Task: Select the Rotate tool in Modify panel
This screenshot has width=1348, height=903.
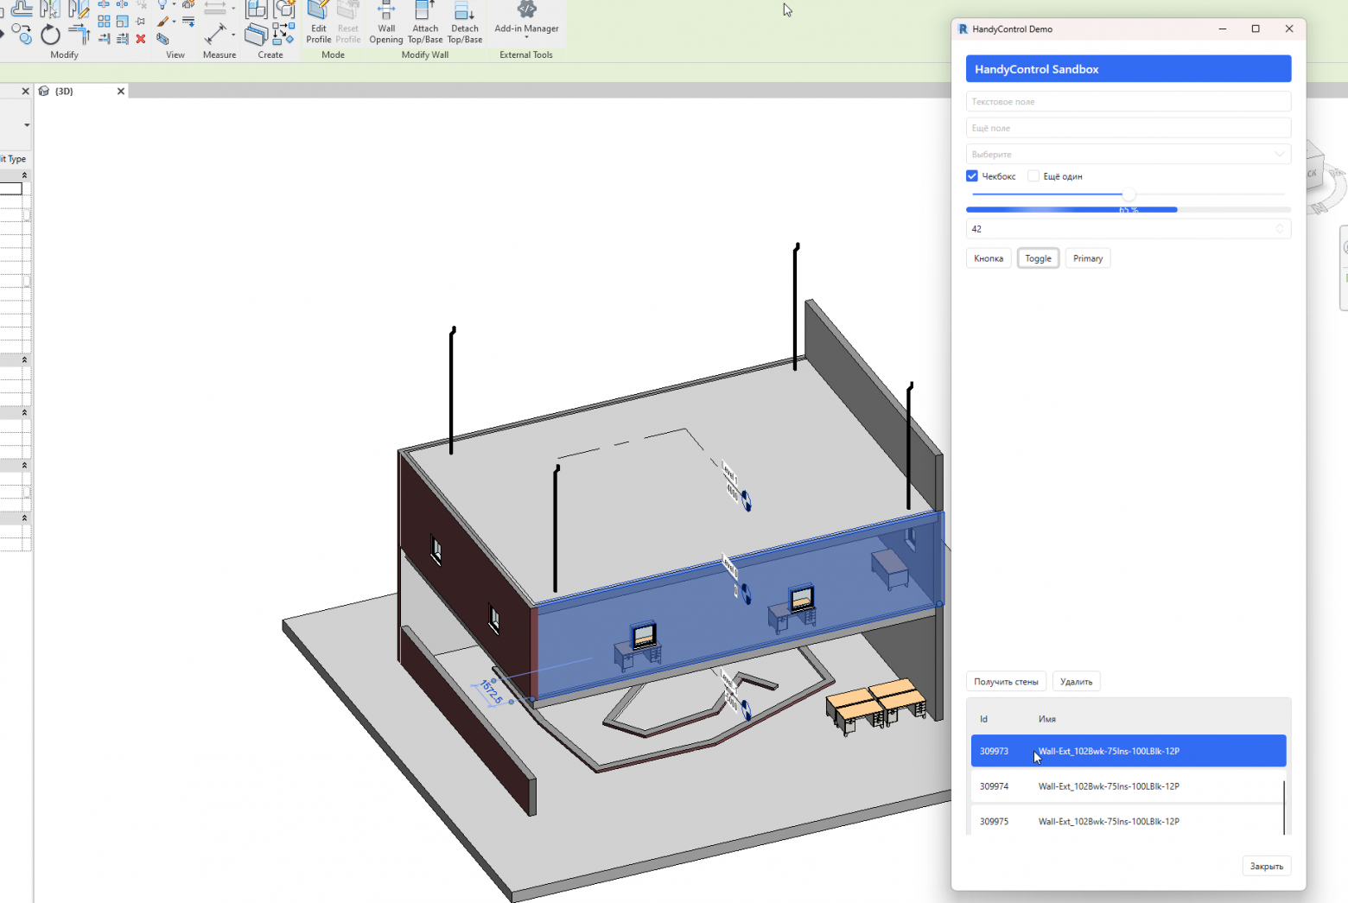Action: (51, 35)
